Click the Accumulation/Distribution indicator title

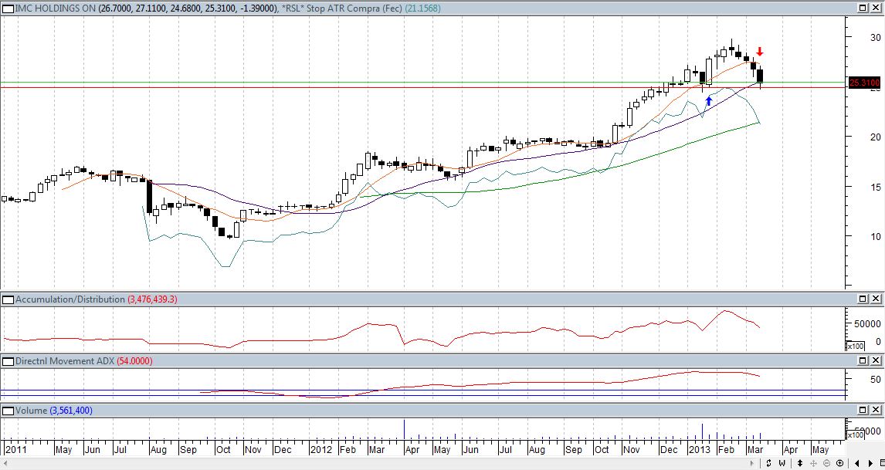point(70,299)
